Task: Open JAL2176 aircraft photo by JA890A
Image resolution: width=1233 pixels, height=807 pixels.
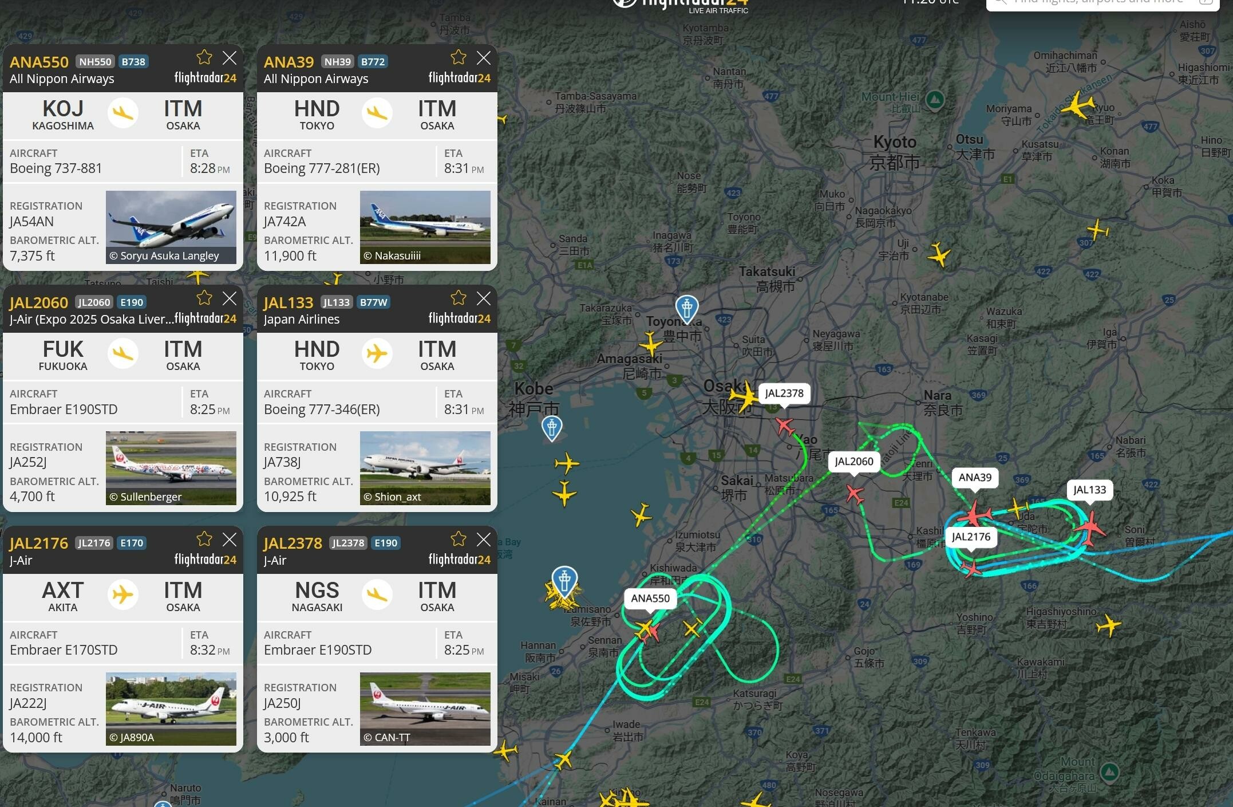Action: coord(171,709)
